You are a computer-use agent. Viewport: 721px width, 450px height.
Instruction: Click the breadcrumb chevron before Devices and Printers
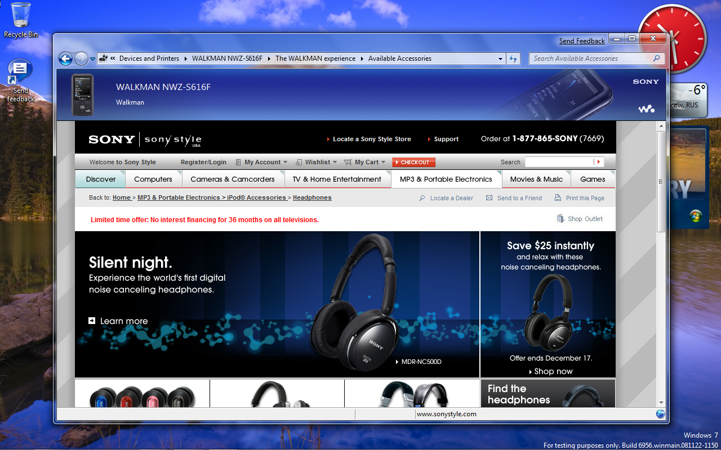(113, 58)
